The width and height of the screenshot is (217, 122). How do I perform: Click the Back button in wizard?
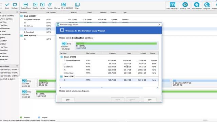118,100
